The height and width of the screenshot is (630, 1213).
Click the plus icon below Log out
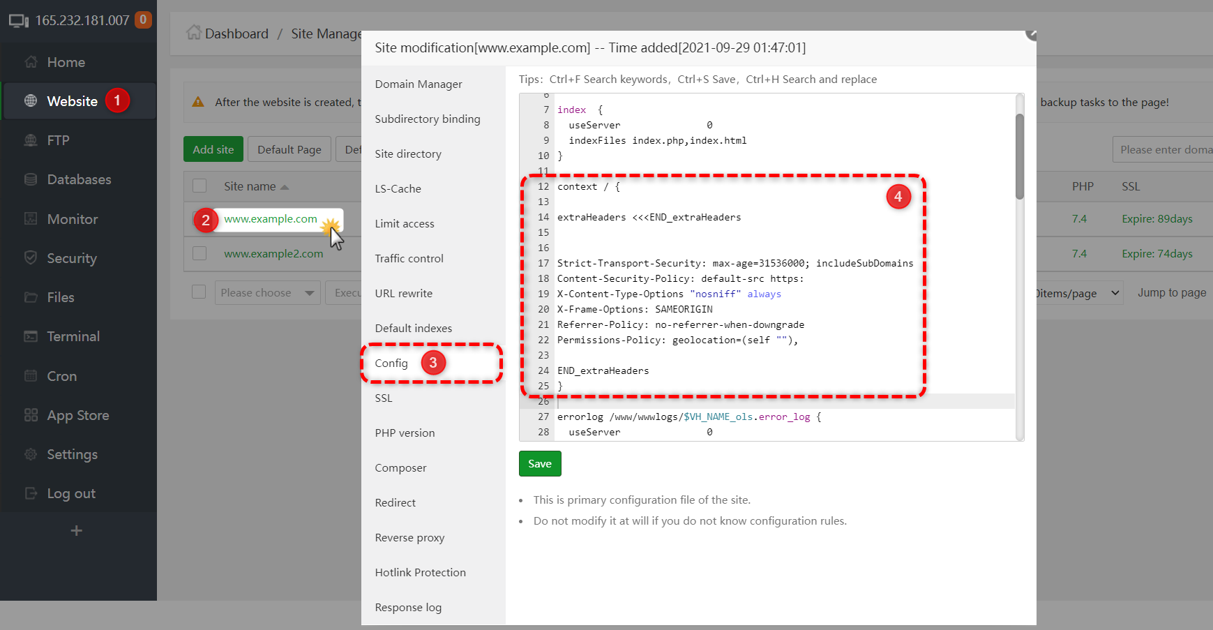click(x=77, y=531)
